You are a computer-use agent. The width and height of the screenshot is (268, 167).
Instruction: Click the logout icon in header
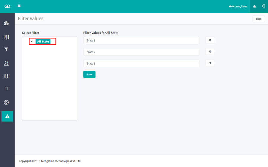(264, 6)
